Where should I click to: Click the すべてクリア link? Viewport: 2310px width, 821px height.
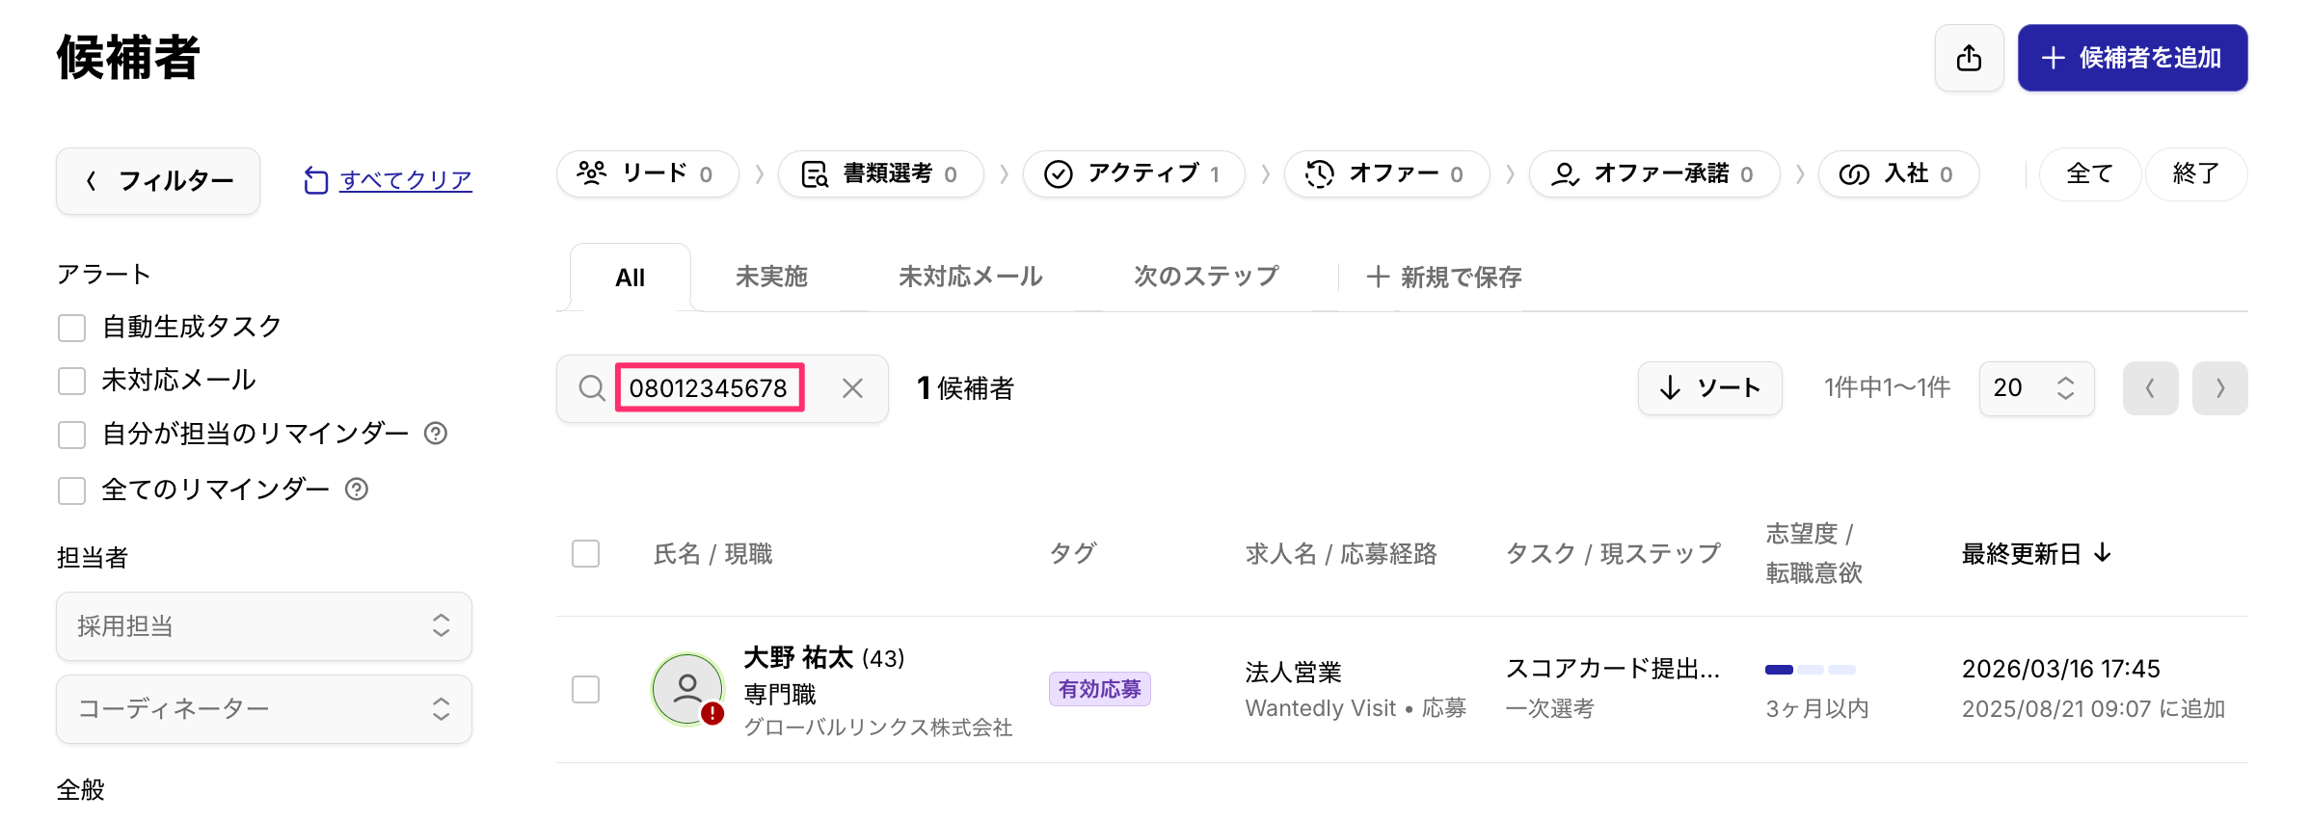[x=405, y=180]
